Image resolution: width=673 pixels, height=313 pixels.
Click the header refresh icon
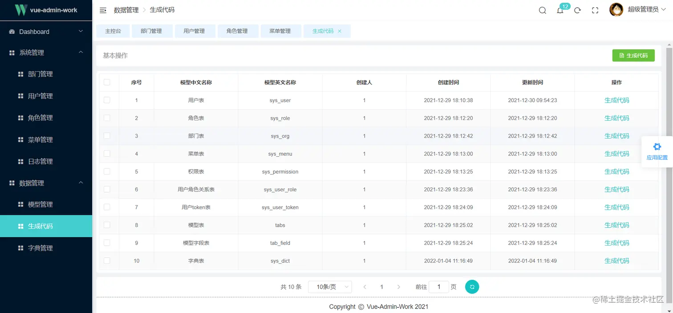[578, 10]
